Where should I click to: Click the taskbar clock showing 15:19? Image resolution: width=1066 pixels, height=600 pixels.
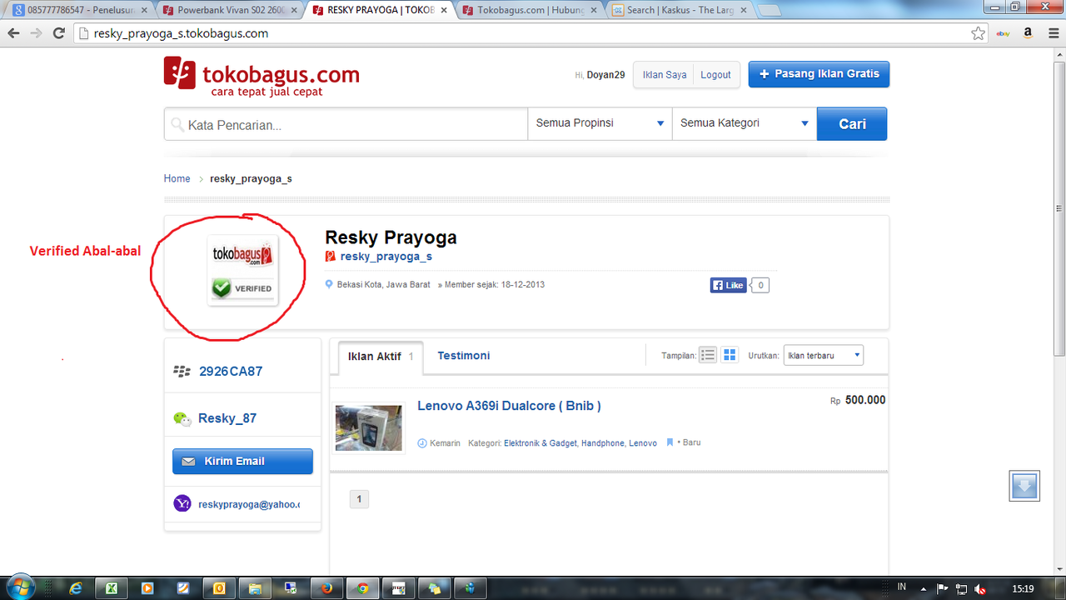(x=1024, y=588)
